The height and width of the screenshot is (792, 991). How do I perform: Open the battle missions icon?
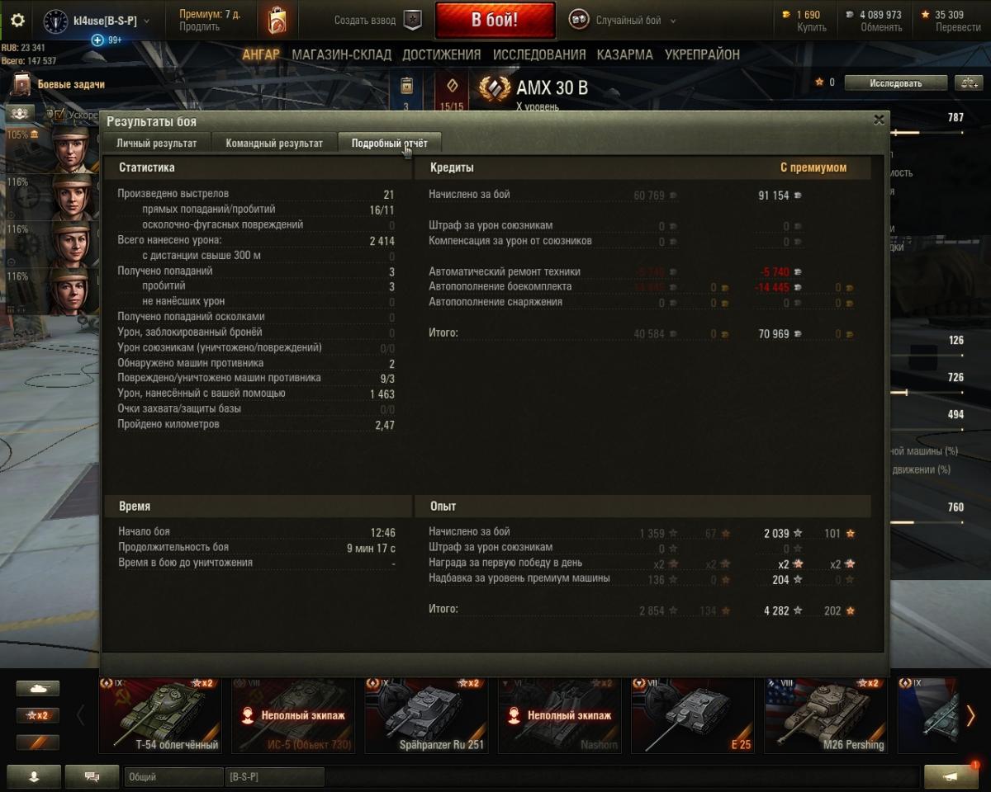pyautogui.click(x=21, y=84)
